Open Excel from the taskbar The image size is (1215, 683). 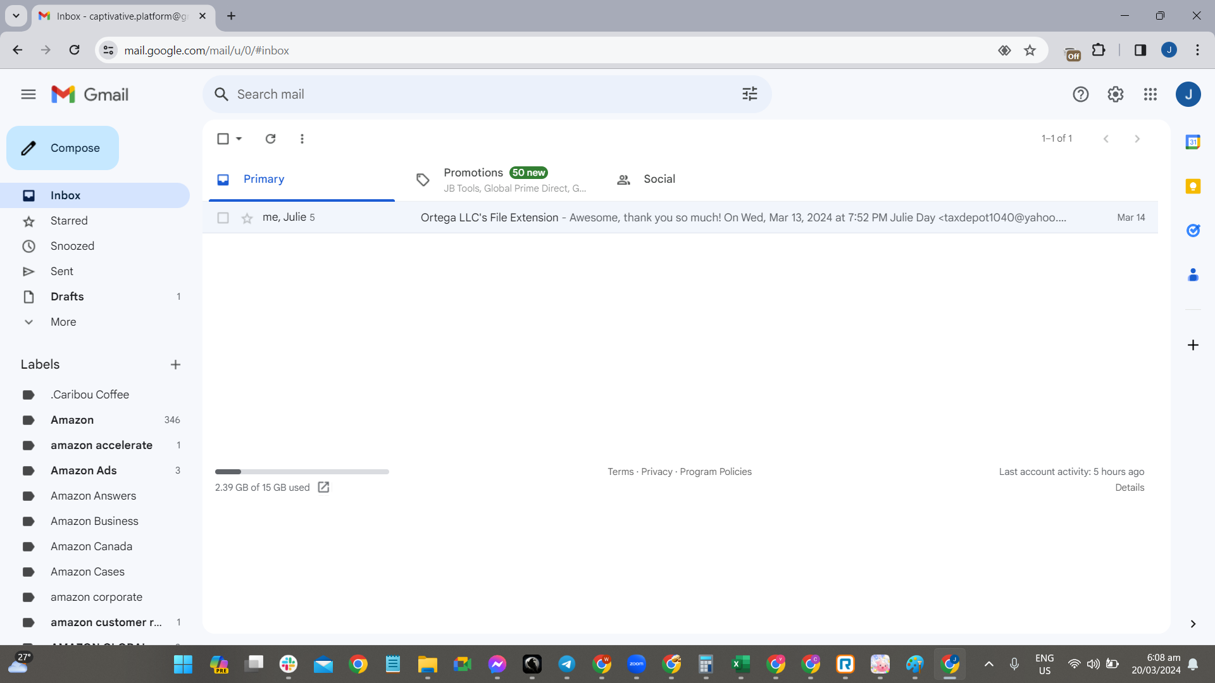[740, 664]
